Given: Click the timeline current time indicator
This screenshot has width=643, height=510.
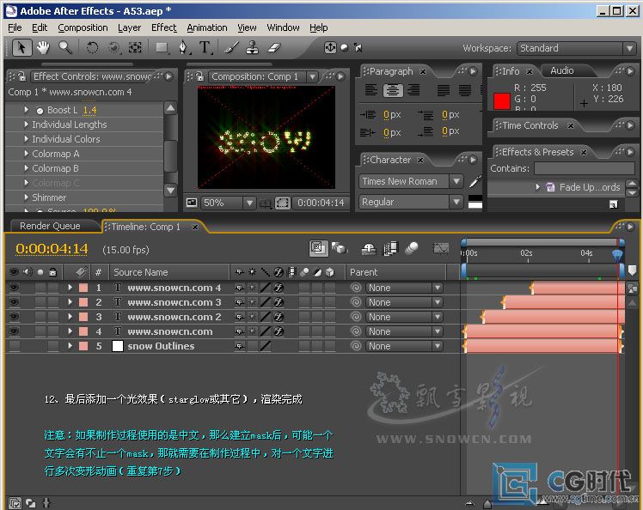Looking at the screenshot, I should (x=617, y=255).
